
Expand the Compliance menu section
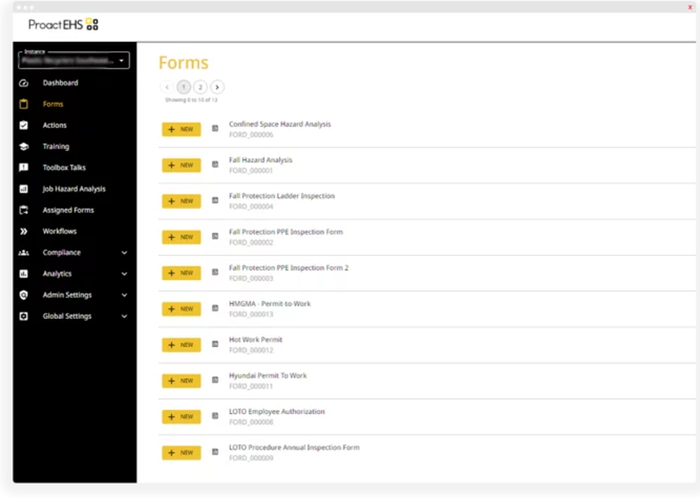click(x=124, y=252)
